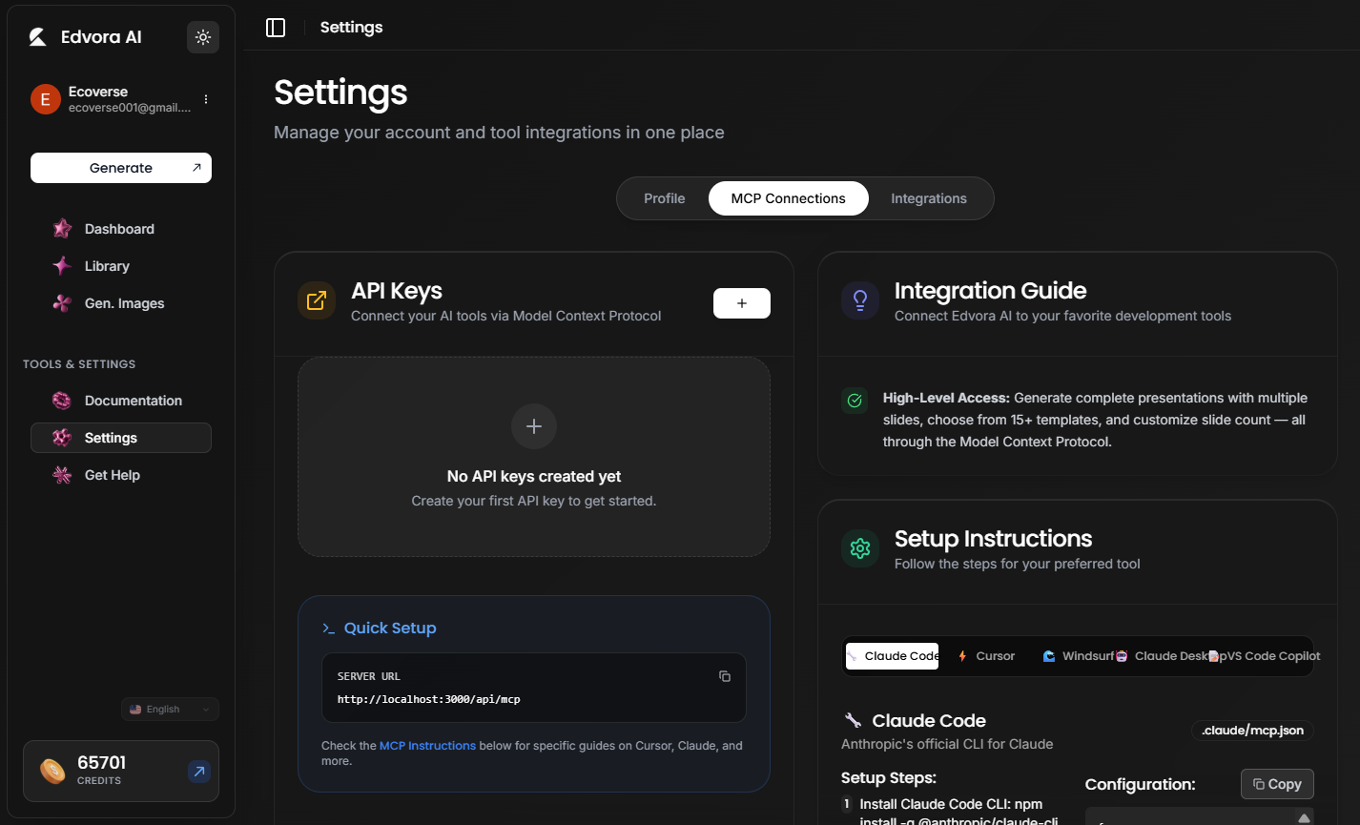This screenshot has width=1360, height=825.
Task: Collapse the sidebar with panel toggle icon
Action: click(276, 28)
